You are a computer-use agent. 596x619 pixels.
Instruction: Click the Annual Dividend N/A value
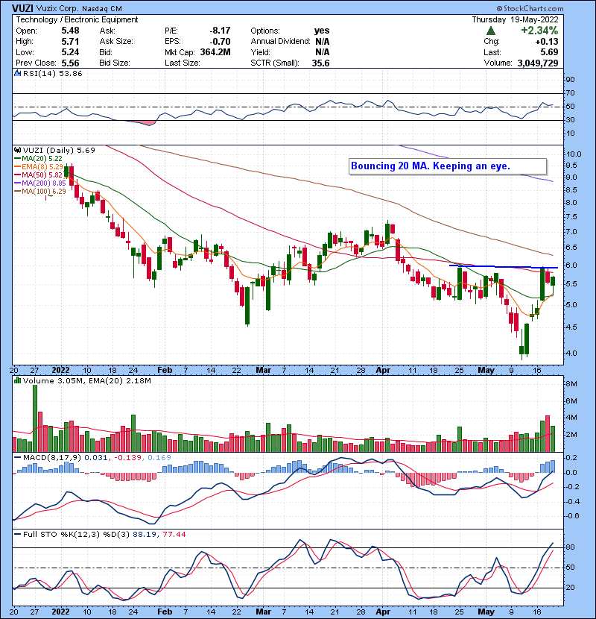point(323,42)
